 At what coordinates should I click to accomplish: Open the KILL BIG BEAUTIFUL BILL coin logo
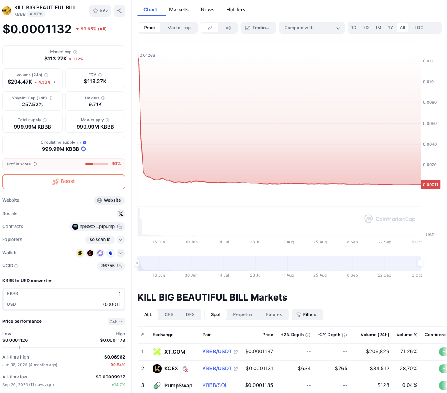click(x=7, y=11)
